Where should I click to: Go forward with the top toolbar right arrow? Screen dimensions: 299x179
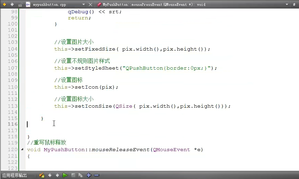click(12, 4)
